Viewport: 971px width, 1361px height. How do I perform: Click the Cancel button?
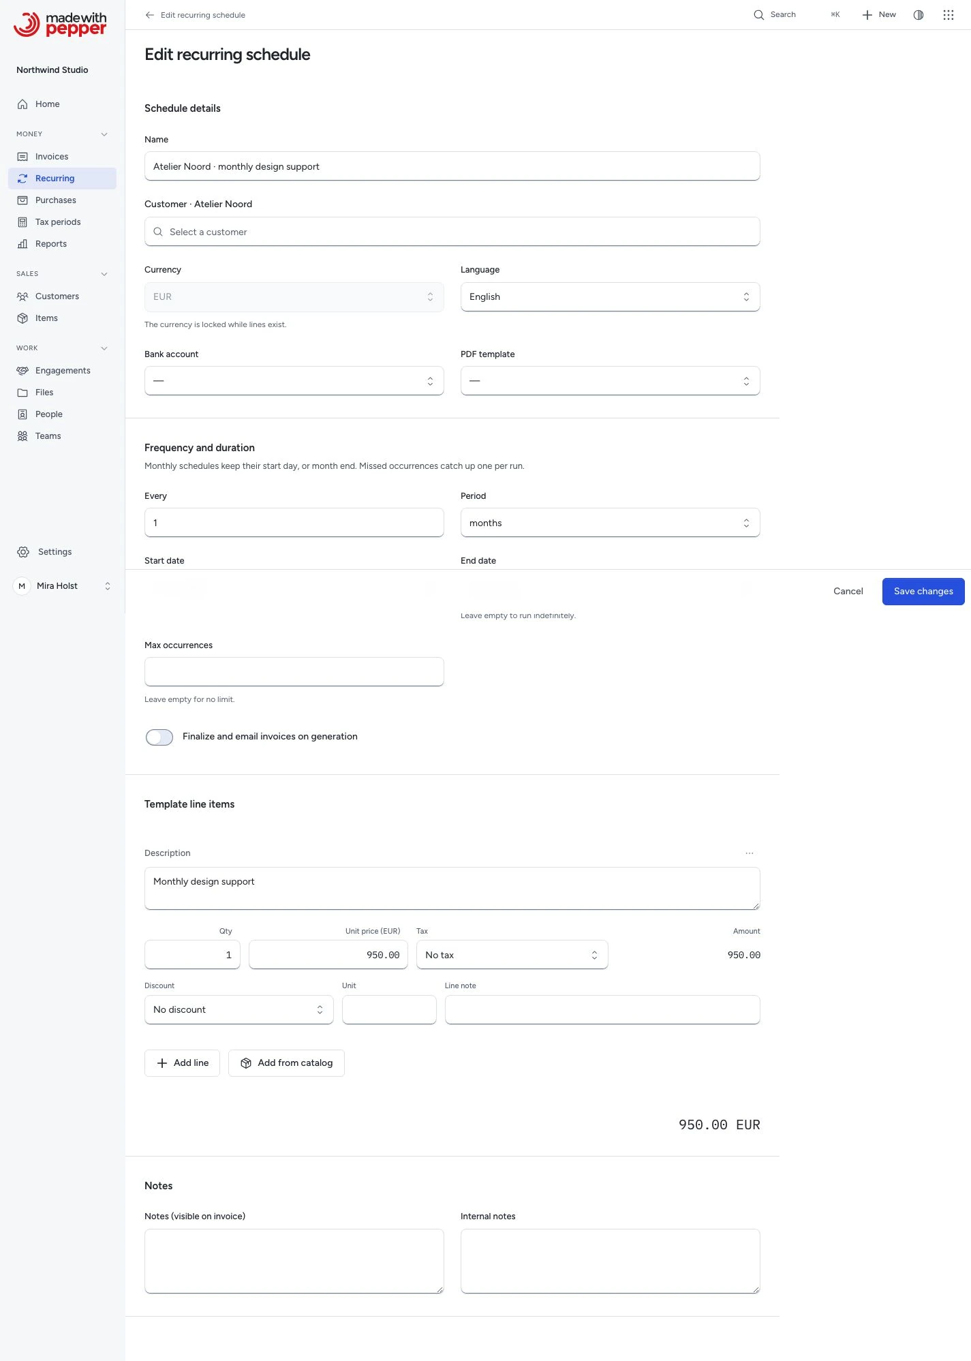pyautogui.click(x=848, y=592)
